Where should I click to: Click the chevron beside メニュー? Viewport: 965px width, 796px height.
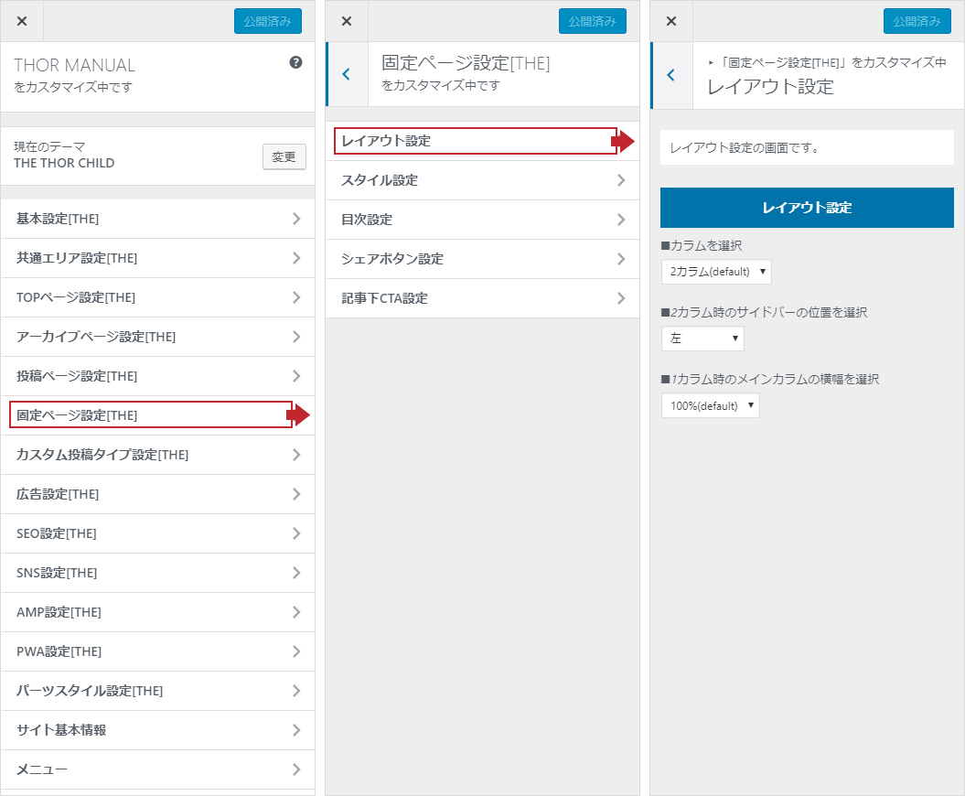(x=296, y=769)
